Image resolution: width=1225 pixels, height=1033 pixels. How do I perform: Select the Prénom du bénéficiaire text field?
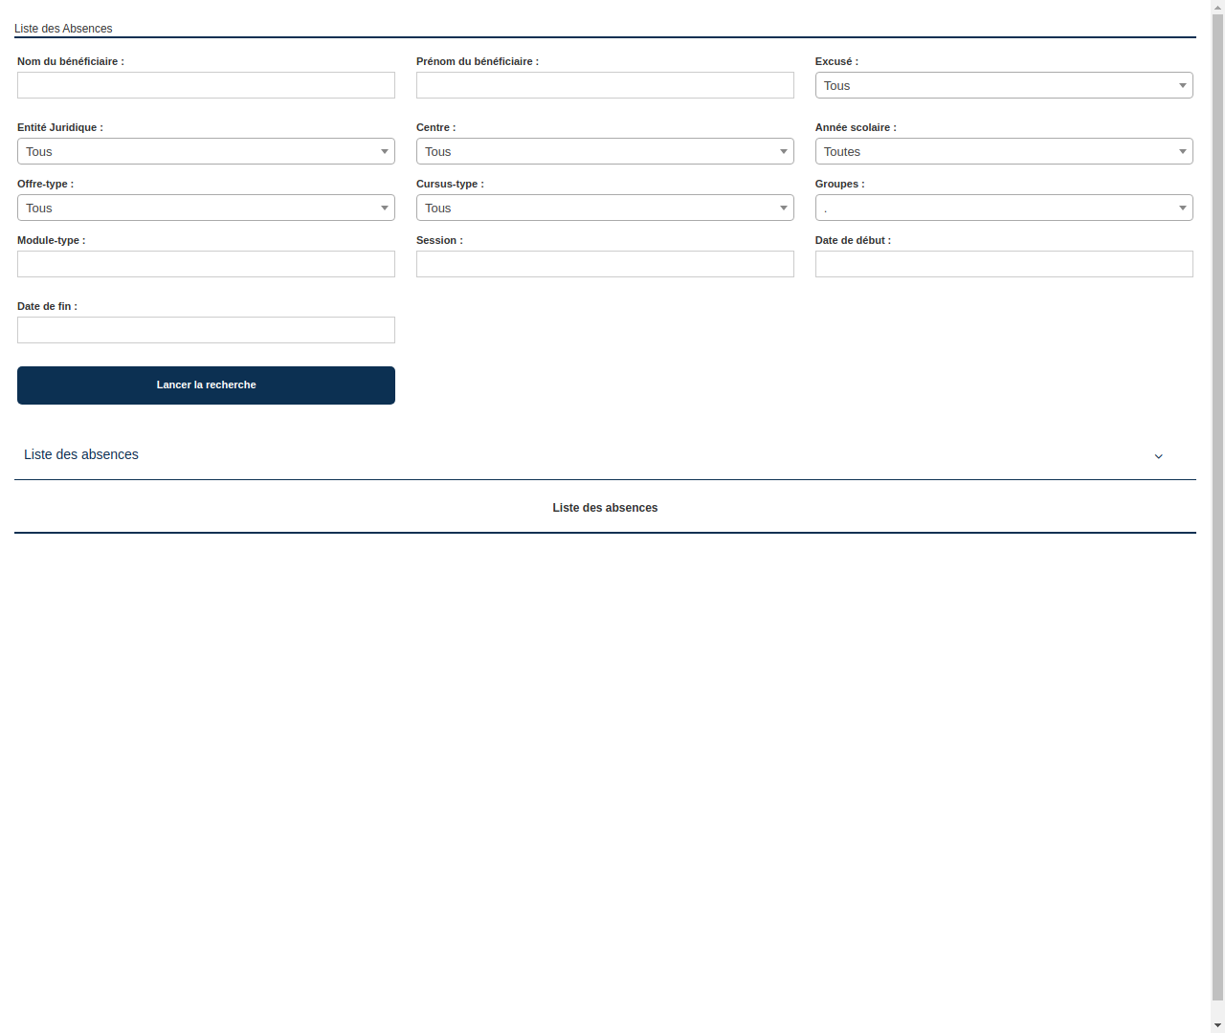point(605,85)
